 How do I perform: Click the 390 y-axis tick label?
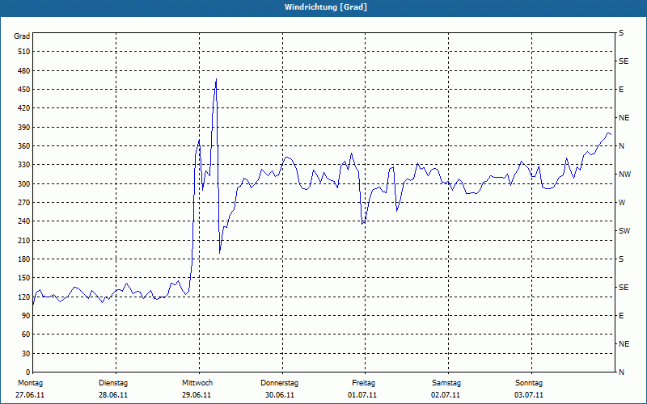tap(24, 128)
